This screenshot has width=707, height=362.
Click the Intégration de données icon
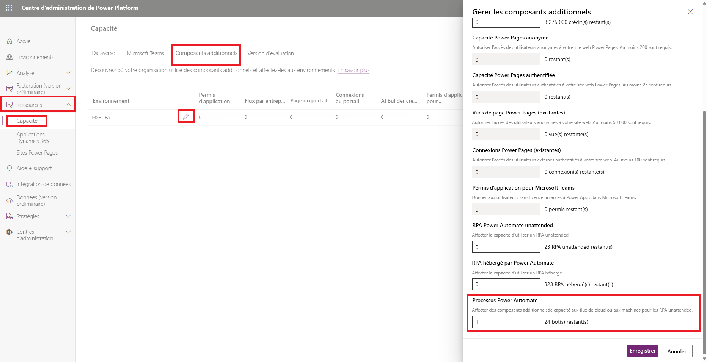click(9, 184)
